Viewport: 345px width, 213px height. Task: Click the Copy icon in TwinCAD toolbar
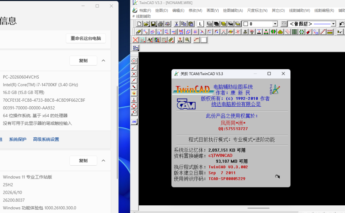pyautogui.click(x=184, y=24)
